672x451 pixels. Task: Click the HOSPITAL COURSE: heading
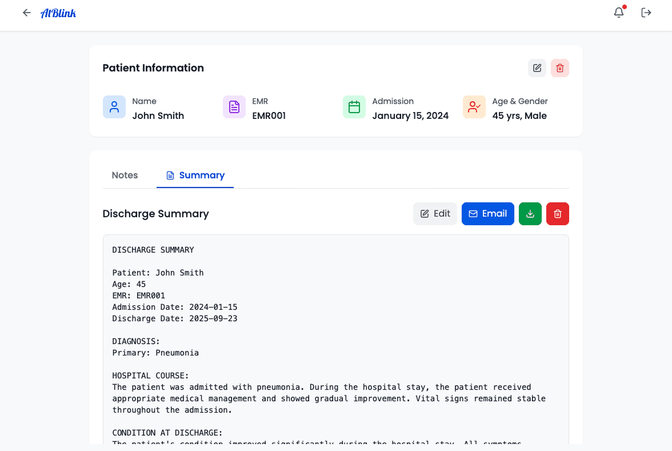pos(150,376)
